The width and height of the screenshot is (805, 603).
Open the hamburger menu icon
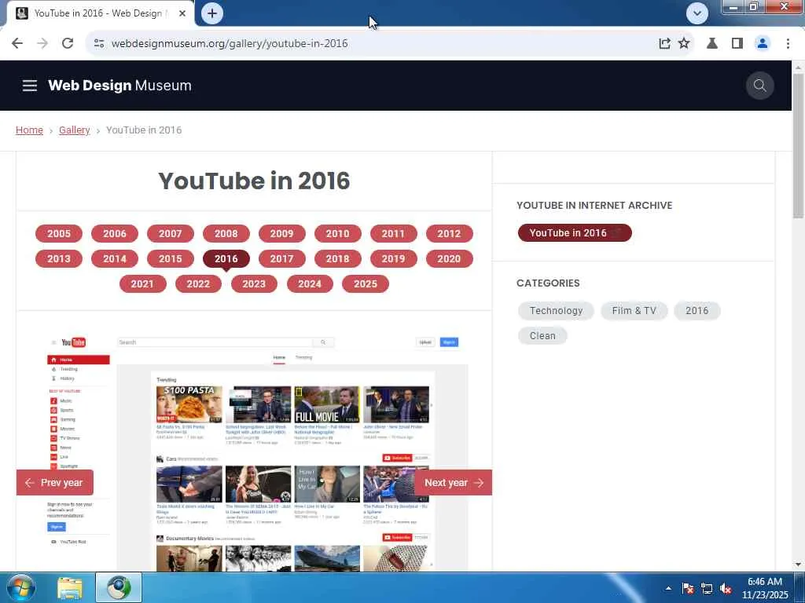30,86
